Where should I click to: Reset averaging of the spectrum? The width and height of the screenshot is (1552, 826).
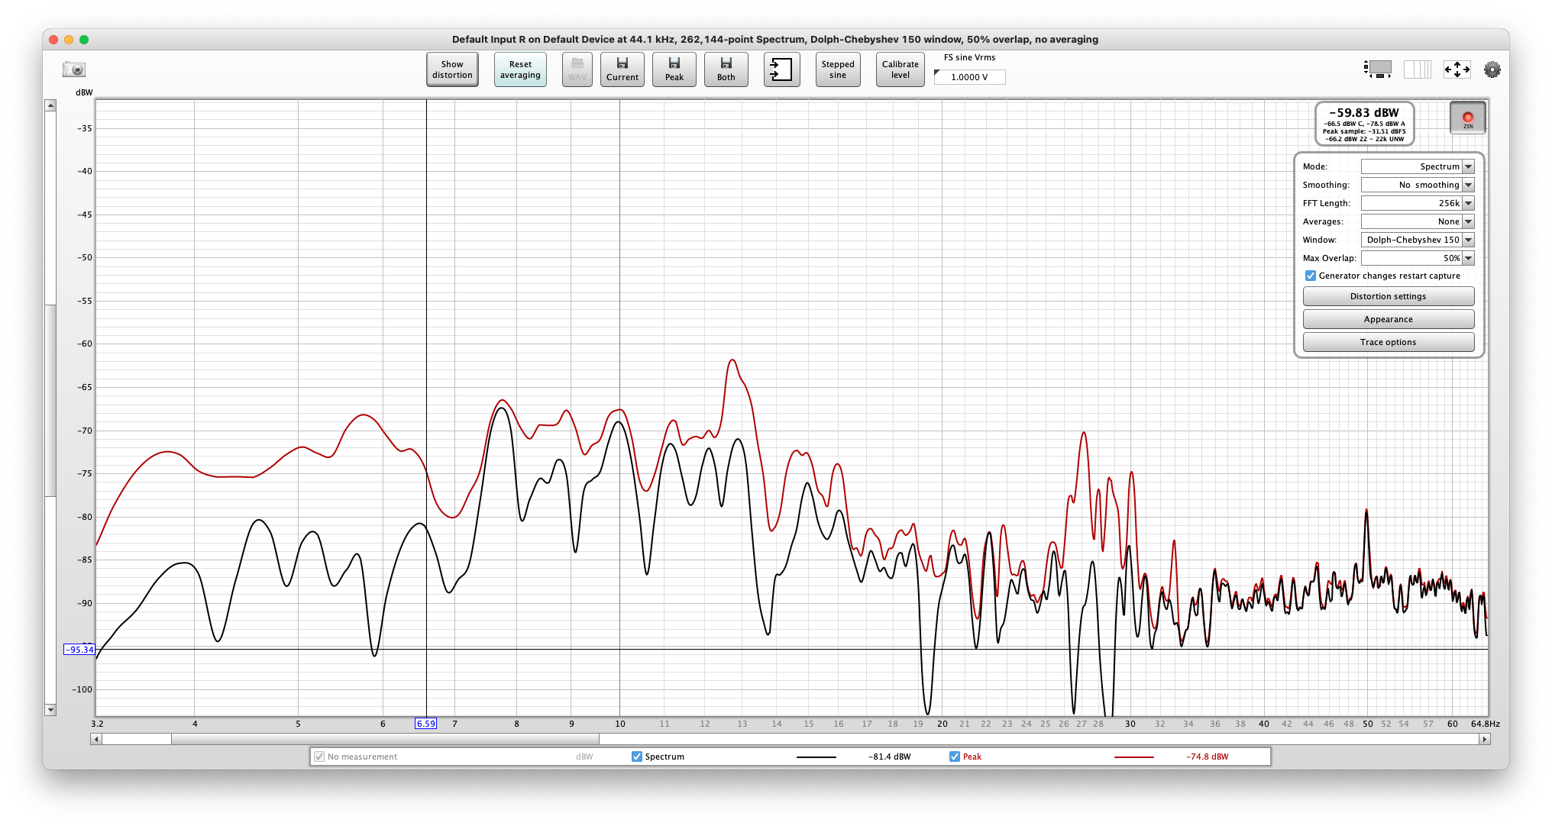(520, 69)
